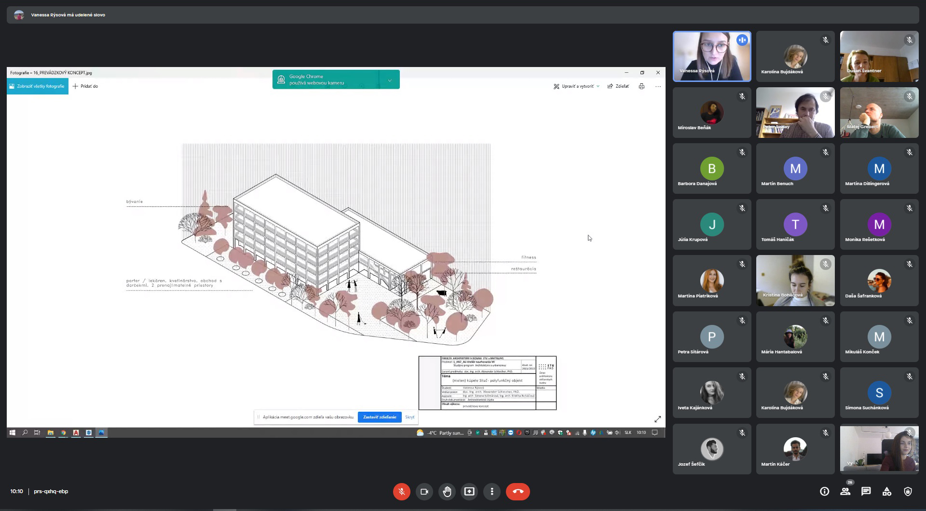This screenshot has height=511, width=926.
Task: Open Photos three-dot more menu
Action: point(658,86)
